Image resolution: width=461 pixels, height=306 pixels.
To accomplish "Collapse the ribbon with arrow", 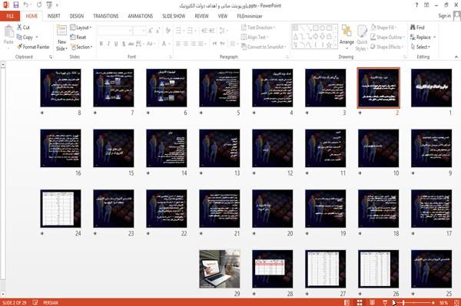I will click(x=456, y=57).
